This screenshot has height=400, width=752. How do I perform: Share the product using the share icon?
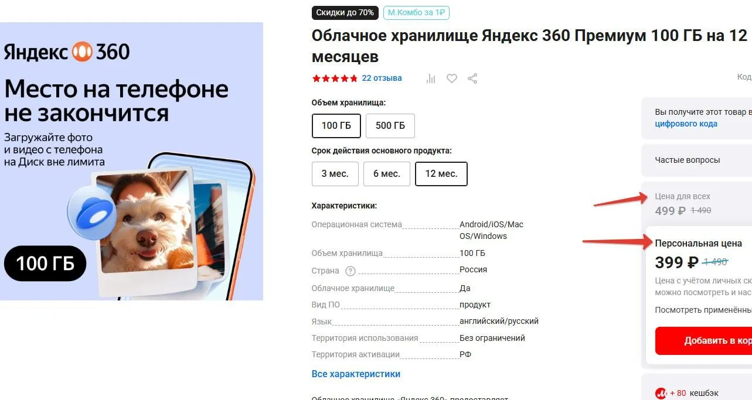(472, 78)
